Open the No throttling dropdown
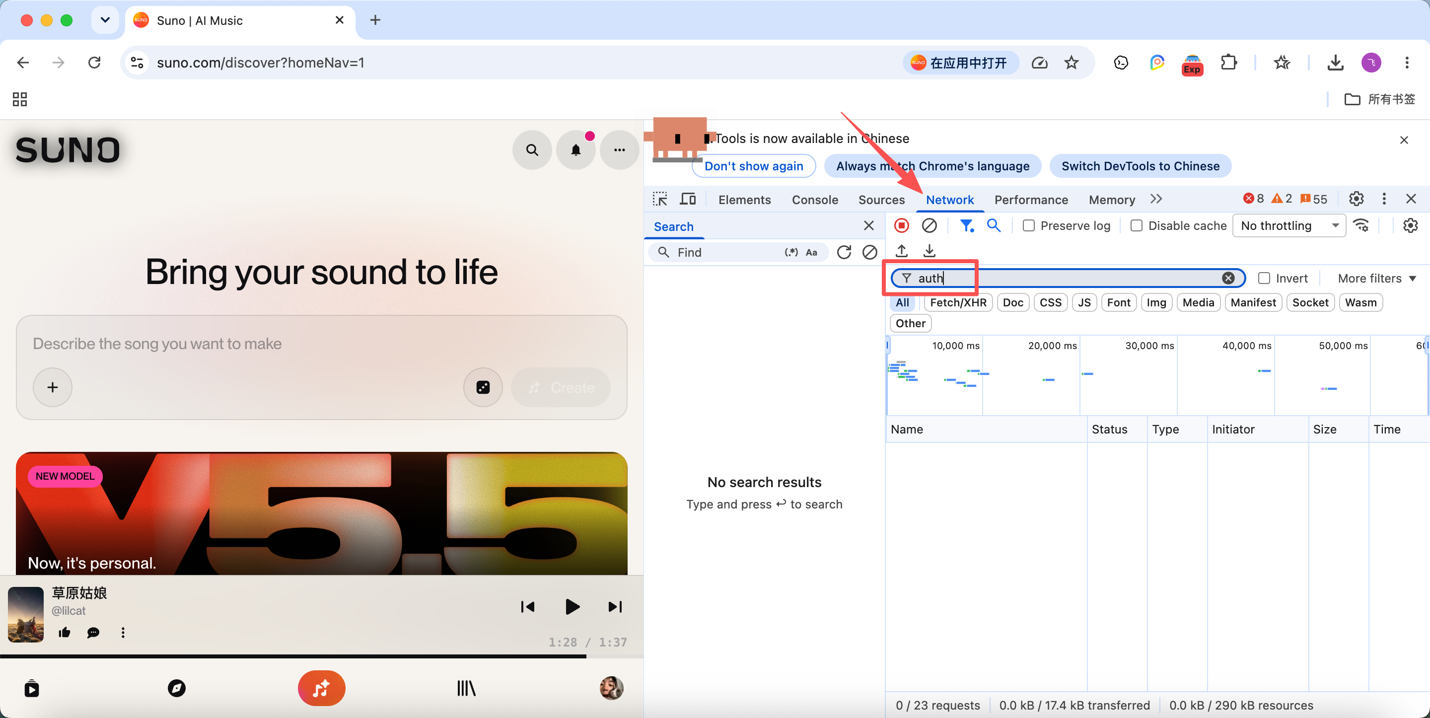This screenshot has height=718, width=1430. [x=1289, y=225]
